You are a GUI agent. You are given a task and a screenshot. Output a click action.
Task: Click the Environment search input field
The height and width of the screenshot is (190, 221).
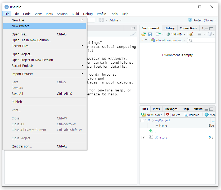point(202,40)
